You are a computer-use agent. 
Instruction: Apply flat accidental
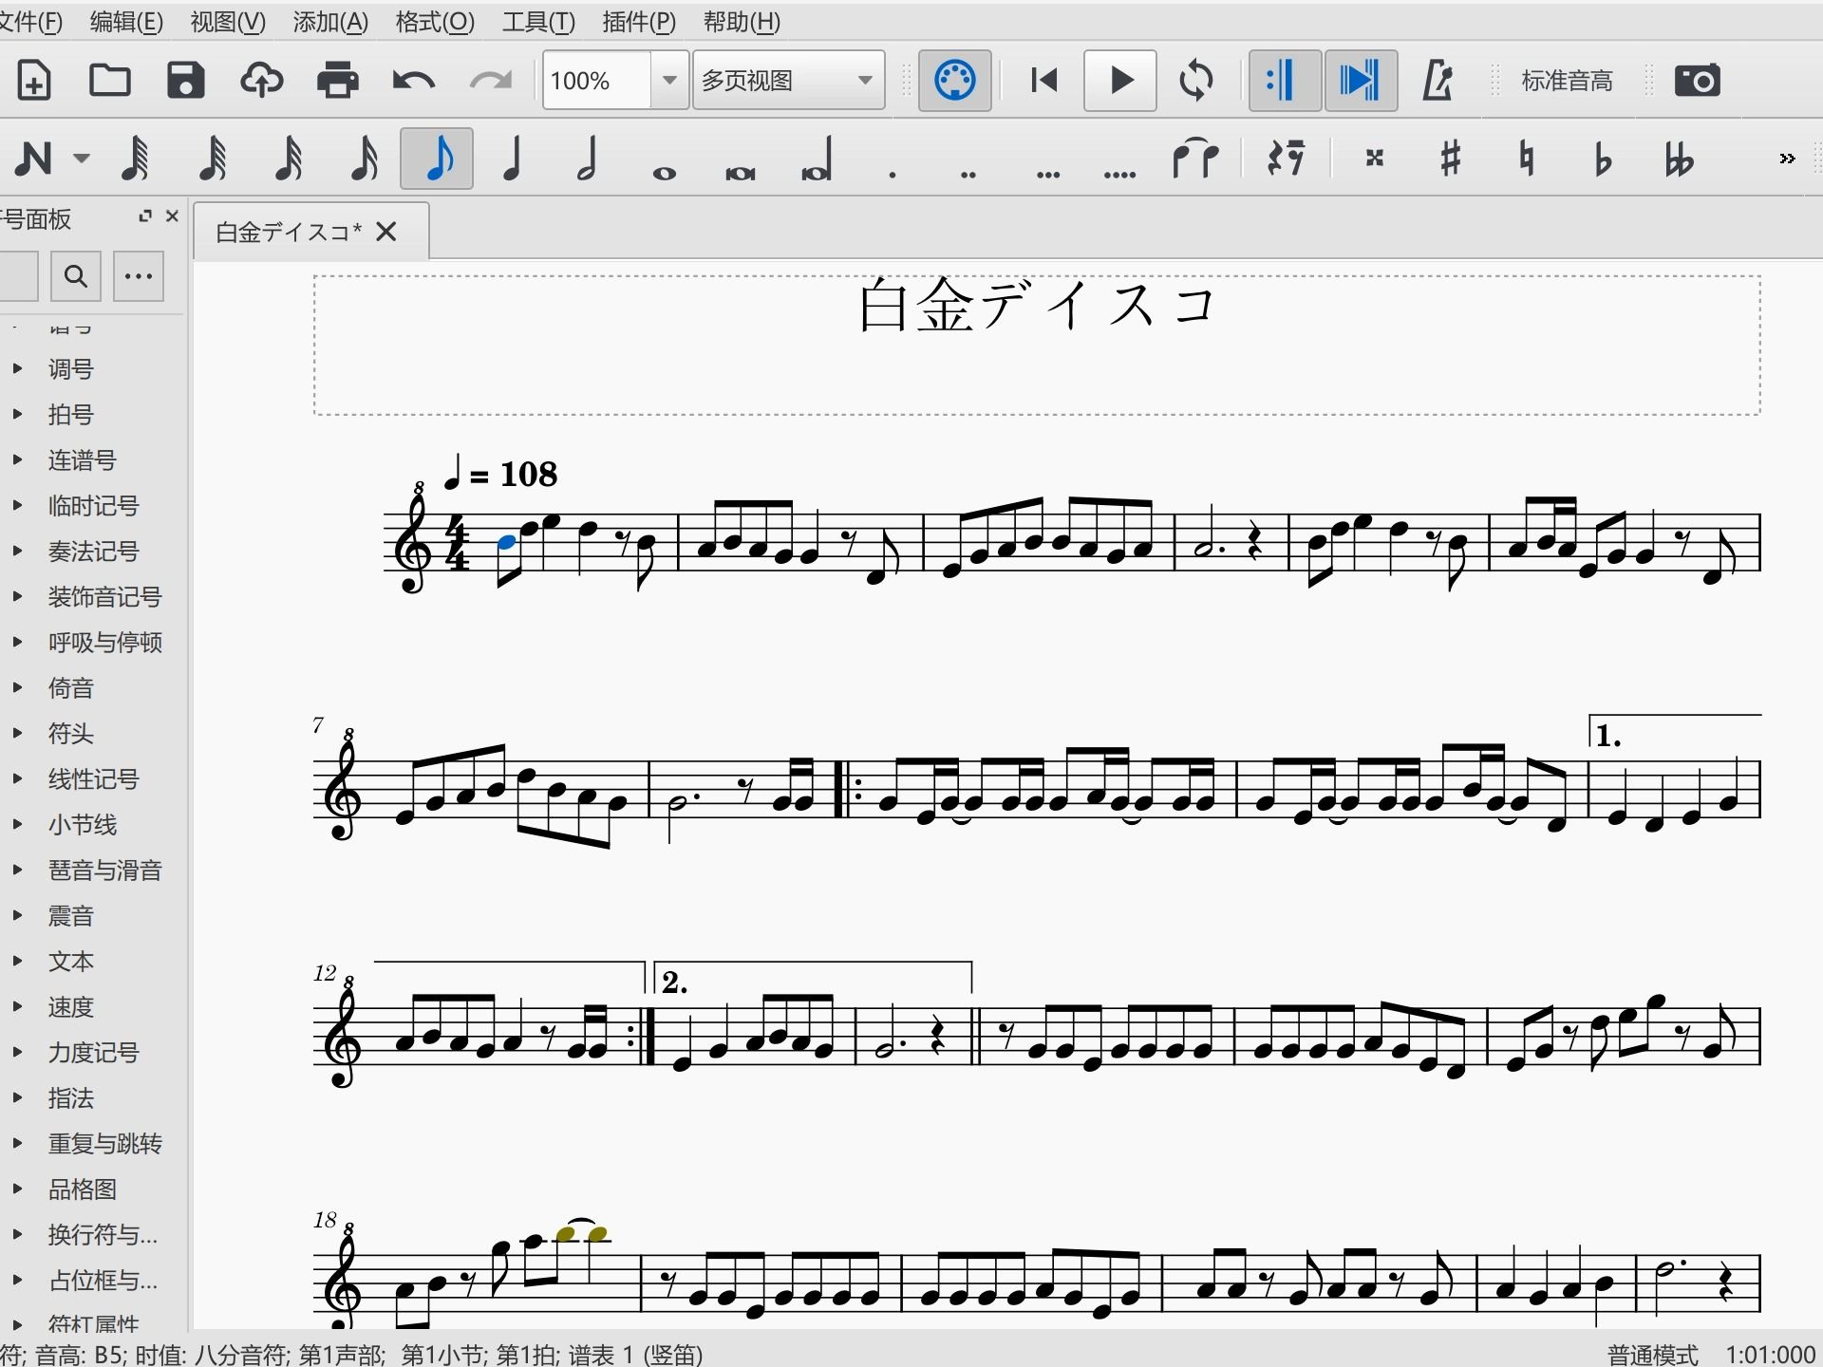pos(1603,159)
